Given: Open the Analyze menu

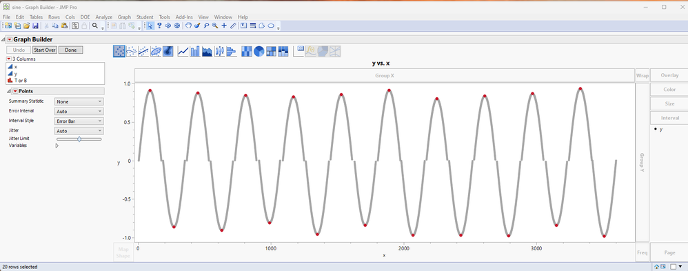Looking at the screenshot, I should (x=104, y=17).
